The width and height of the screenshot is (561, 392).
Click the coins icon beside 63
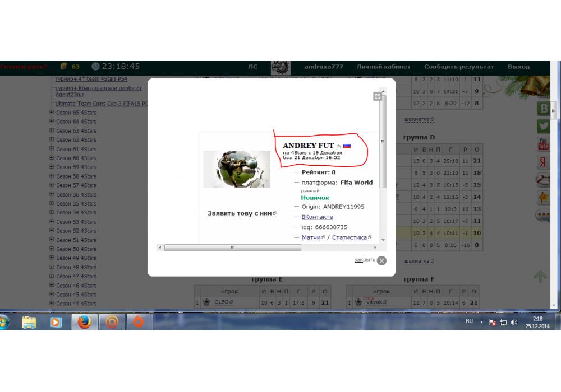[x=64, y=66]
